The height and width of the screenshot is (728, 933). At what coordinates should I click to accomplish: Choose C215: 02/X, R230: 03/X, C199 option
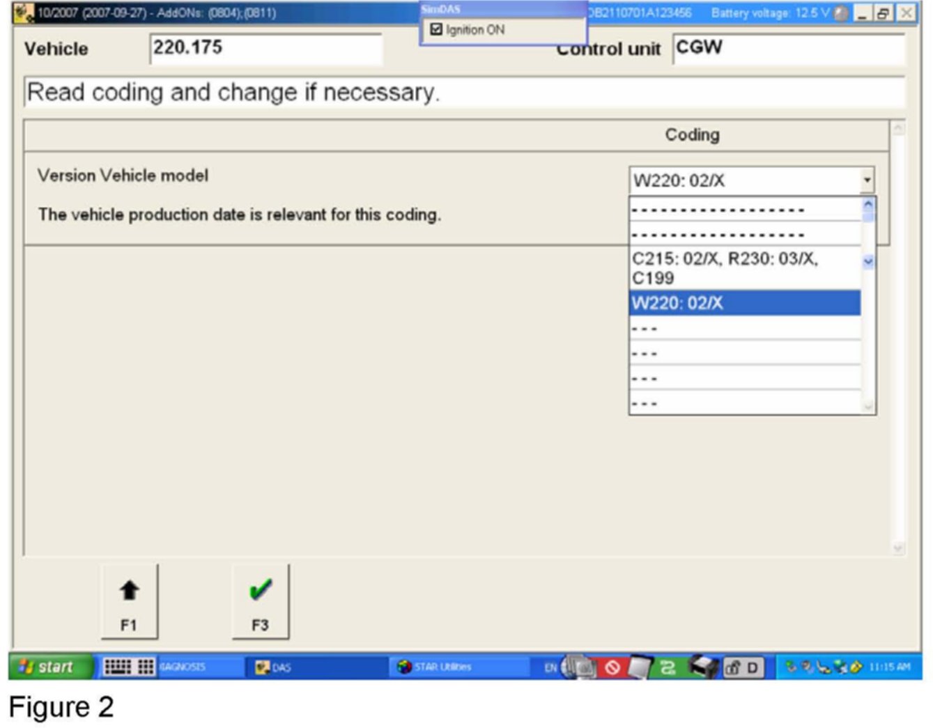pos(745,268)
